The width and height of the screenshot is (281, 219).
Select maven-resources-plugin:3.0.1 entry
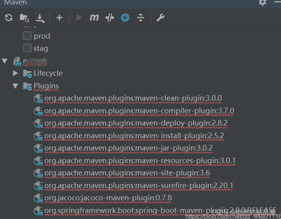point(140,161)
